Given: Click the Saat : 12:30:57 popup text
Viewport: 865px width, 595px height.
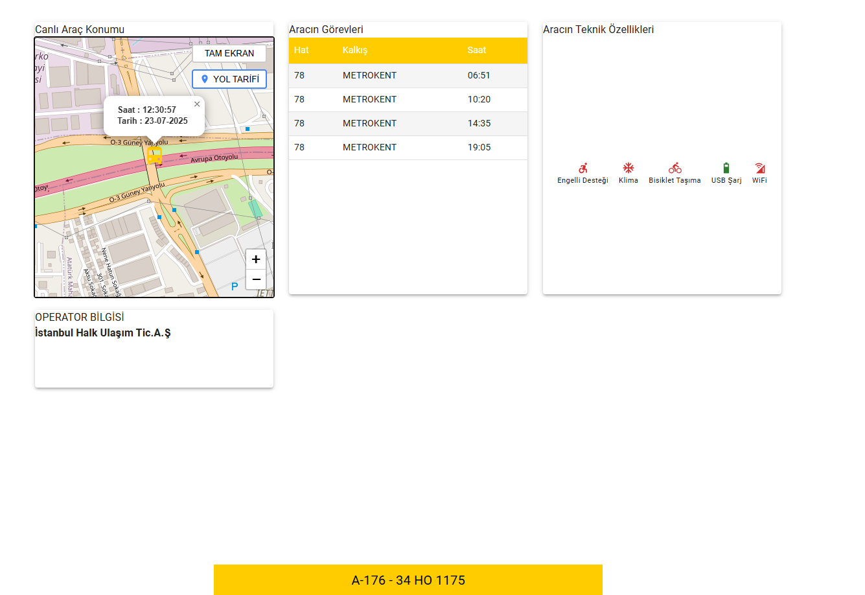Looking at the screenshot, I should pos(147,110).
